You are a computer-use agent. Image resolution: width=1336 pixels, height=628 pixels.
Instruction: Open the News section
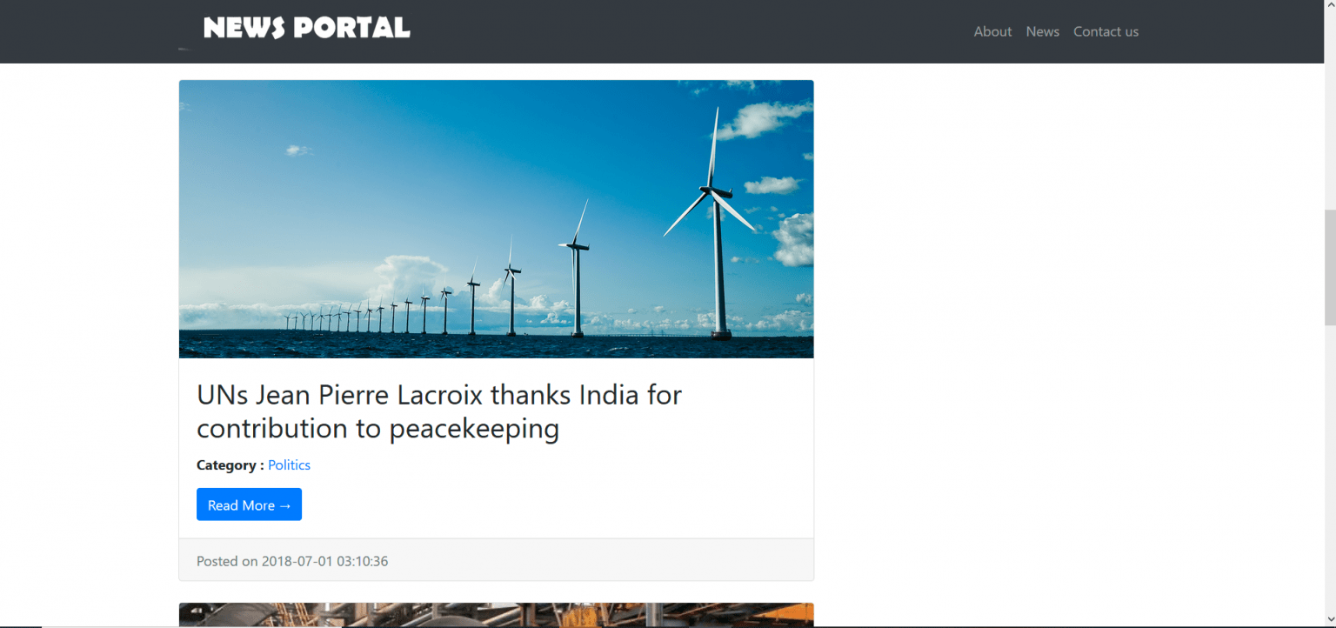(1042, 31)
